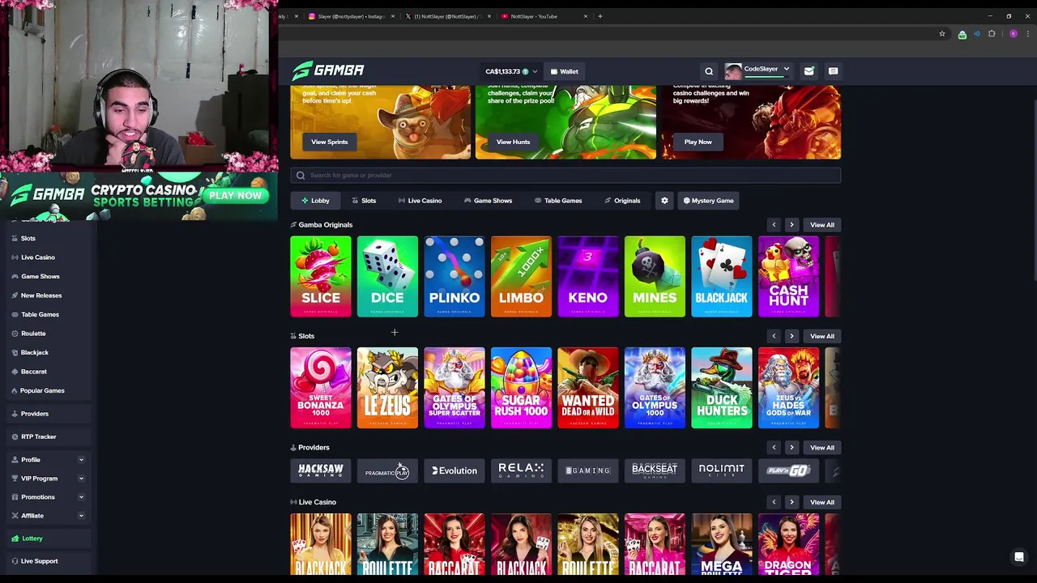Select the Hacksaw Gaming provider logo

[x=321, y=470]
